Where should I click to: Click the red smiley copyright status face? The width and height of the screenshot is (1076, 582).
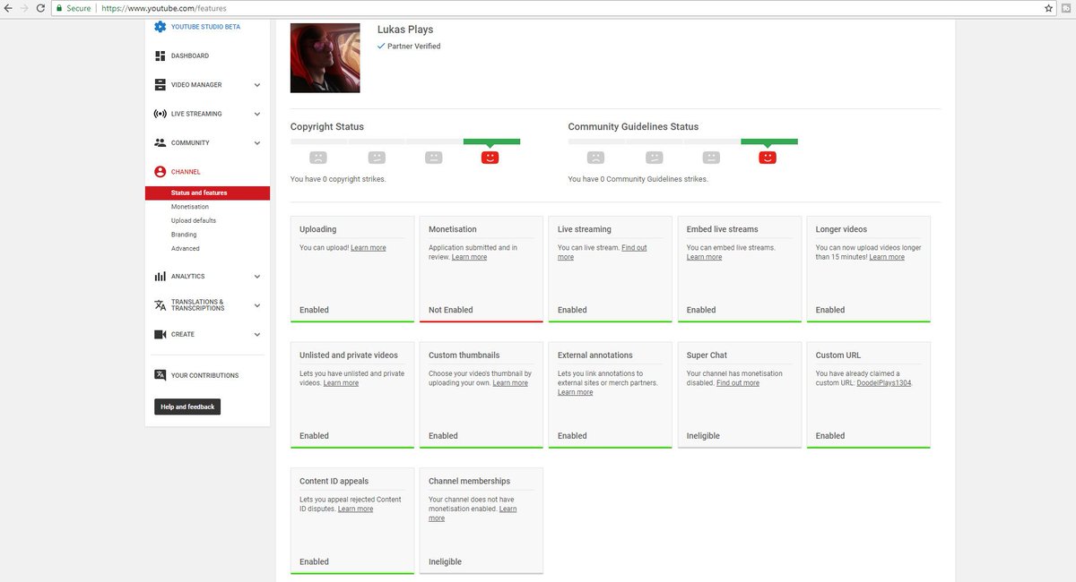(490, 158)
